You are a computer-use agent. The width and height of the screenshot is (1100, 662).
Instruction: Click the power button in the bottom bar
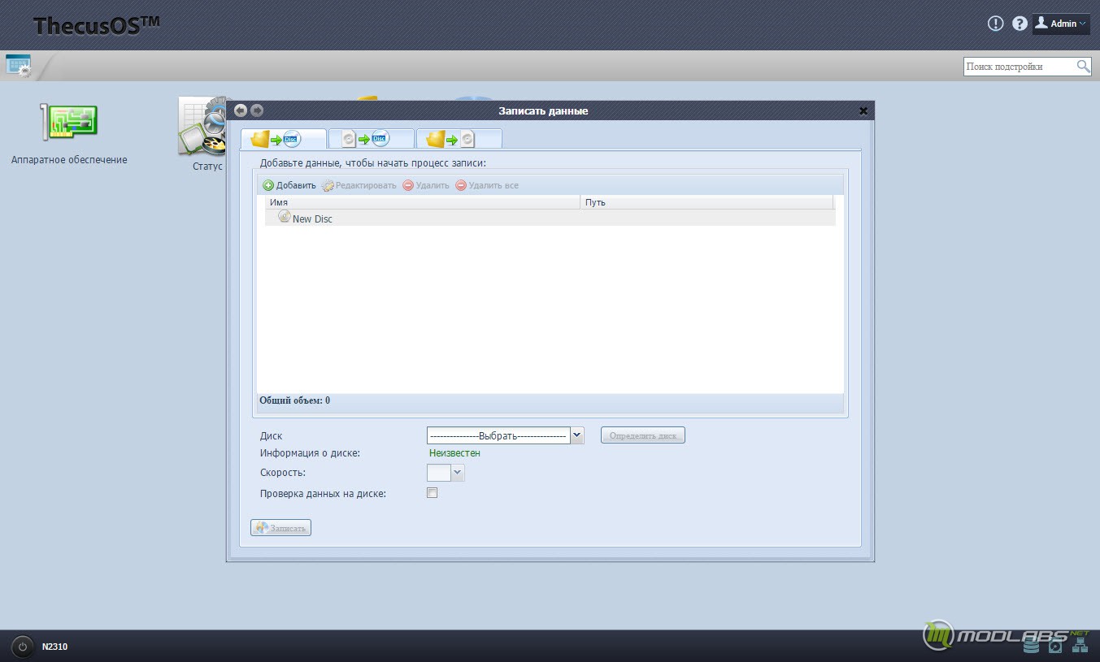click(23, 647)
